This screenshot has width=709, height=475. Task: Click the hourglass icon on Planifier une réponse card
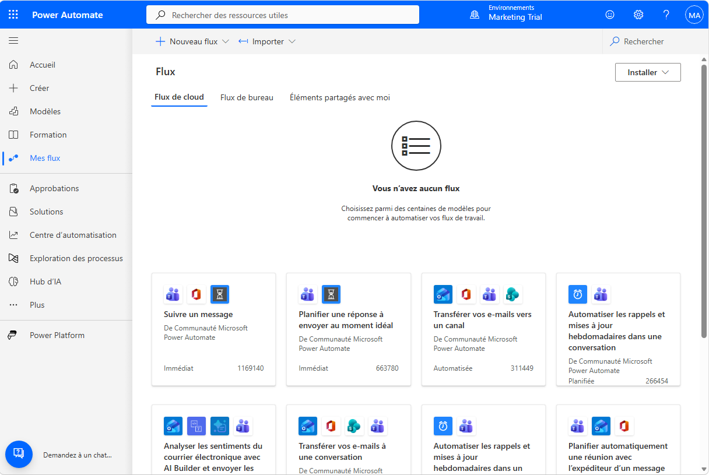pyautogui.click(x=331, y=294)
